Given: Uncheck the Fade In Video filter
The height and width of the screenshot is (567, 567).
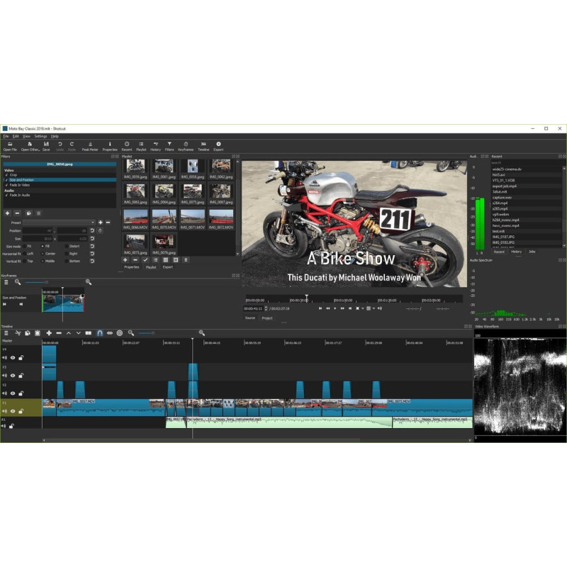Looking at the screenshot, I should 6,185.
